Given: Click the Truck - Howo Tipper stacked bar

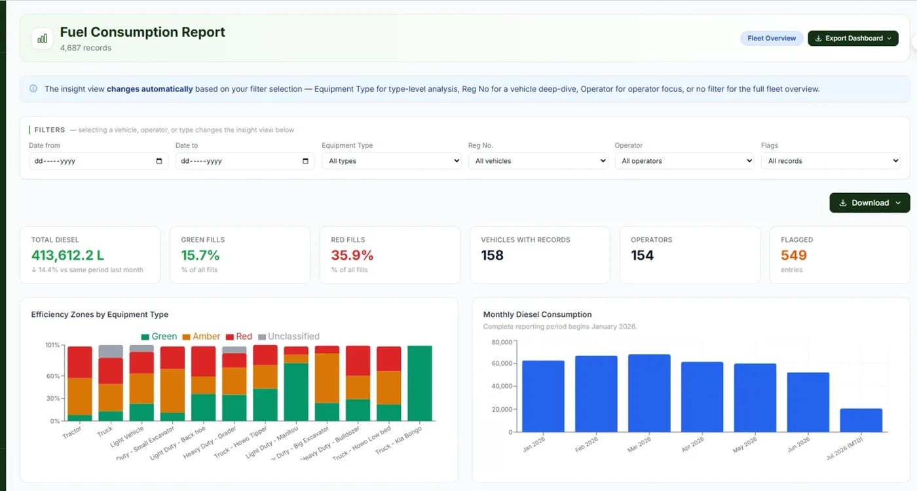Looking at the screenshot, I should coord(265,383).
